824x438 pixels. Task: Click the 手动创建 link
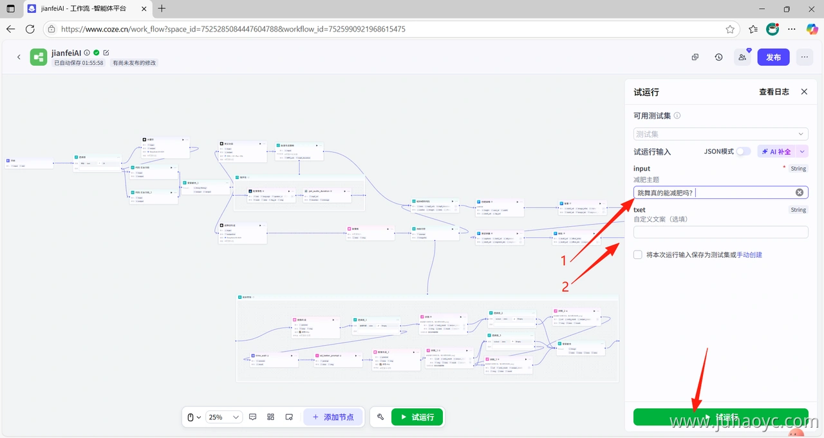[749, 254]
